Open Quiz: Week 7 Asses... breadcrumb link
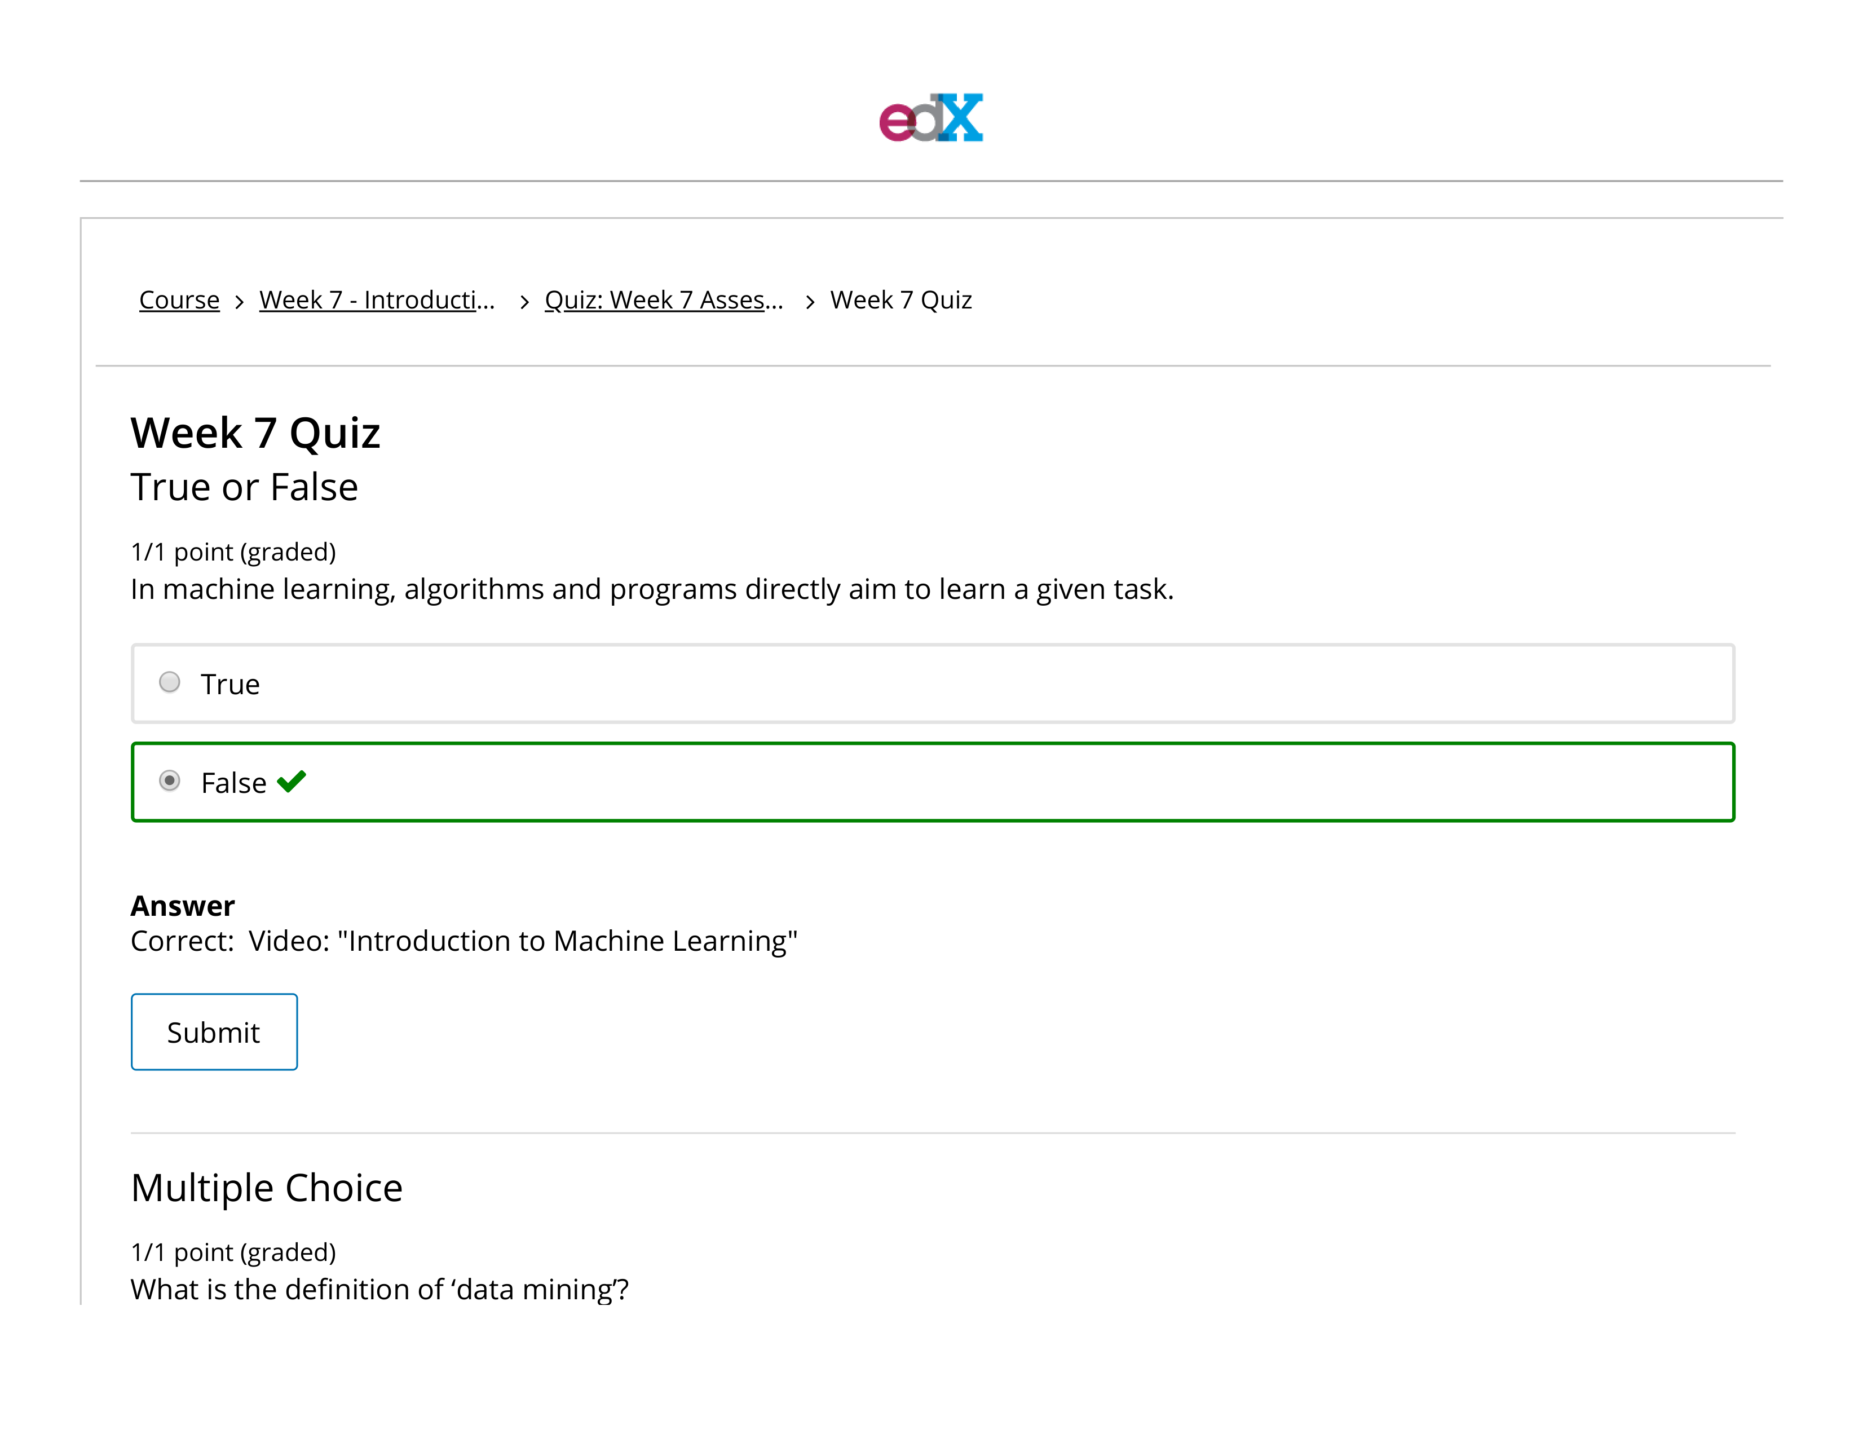Image resolution: width=1863 pixels, height=1438 pixels. coord(663,300)
